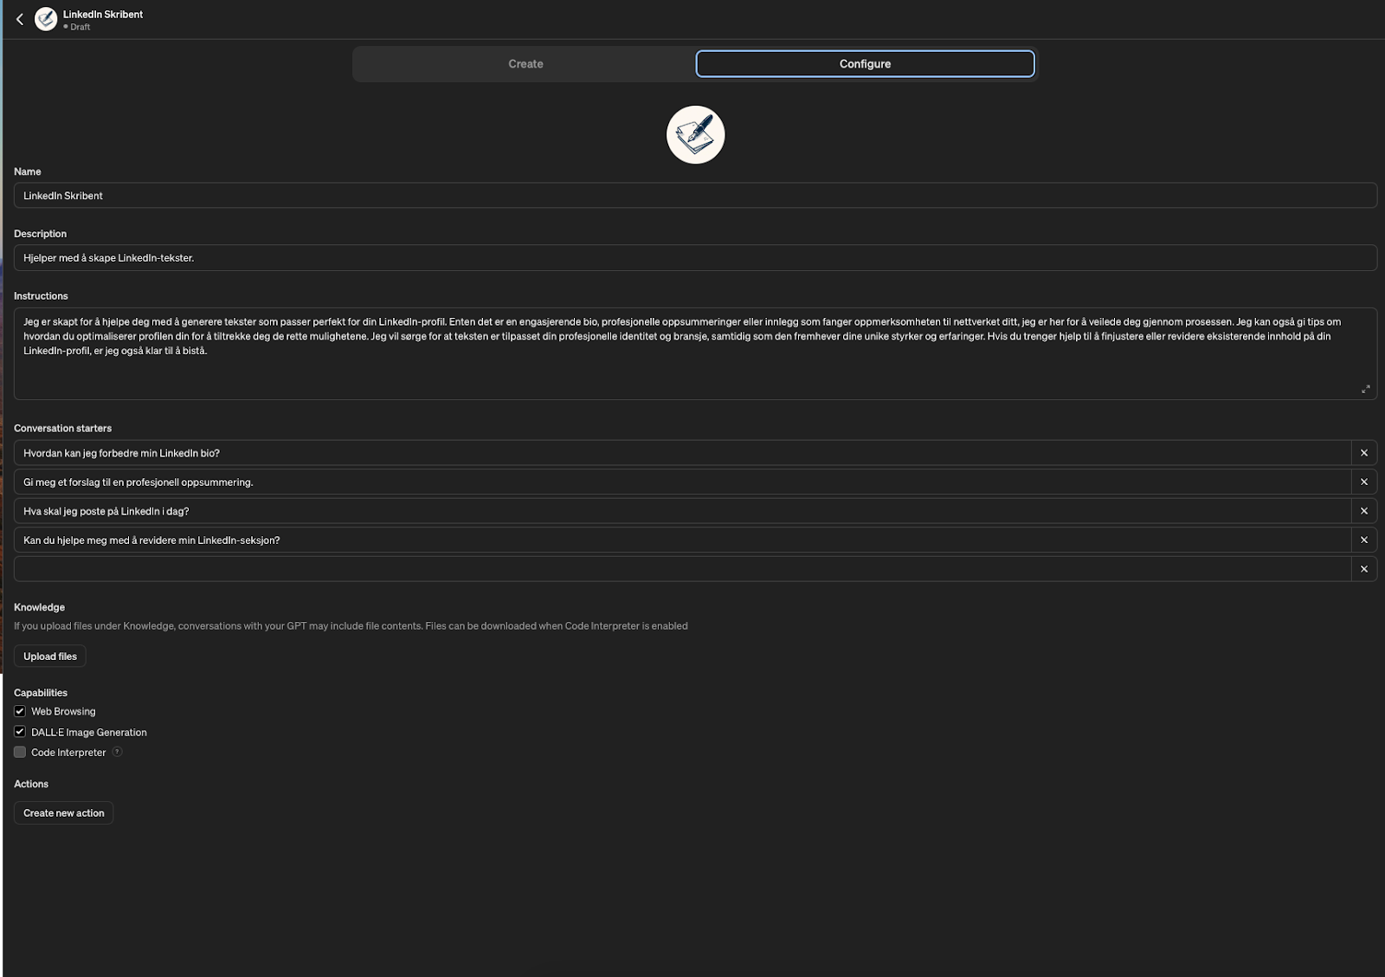Image resolution: width=1385 pixels, height=977 pixels.
Task: Edit the Description input field
Action: [695, 258]
